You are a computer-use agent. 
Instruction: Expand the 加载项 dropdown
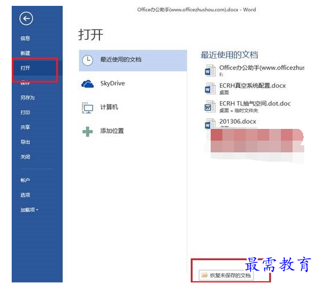click(x=29, y=210)
